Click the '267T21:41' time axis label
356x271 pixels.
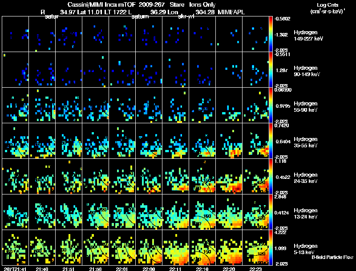tap(15, 269)
